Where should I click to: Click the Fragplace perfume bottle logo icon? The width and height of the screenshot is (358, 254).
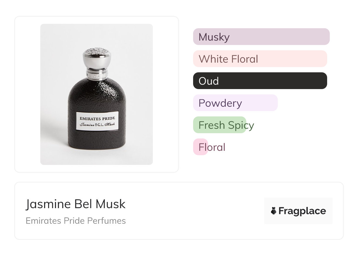274,211
